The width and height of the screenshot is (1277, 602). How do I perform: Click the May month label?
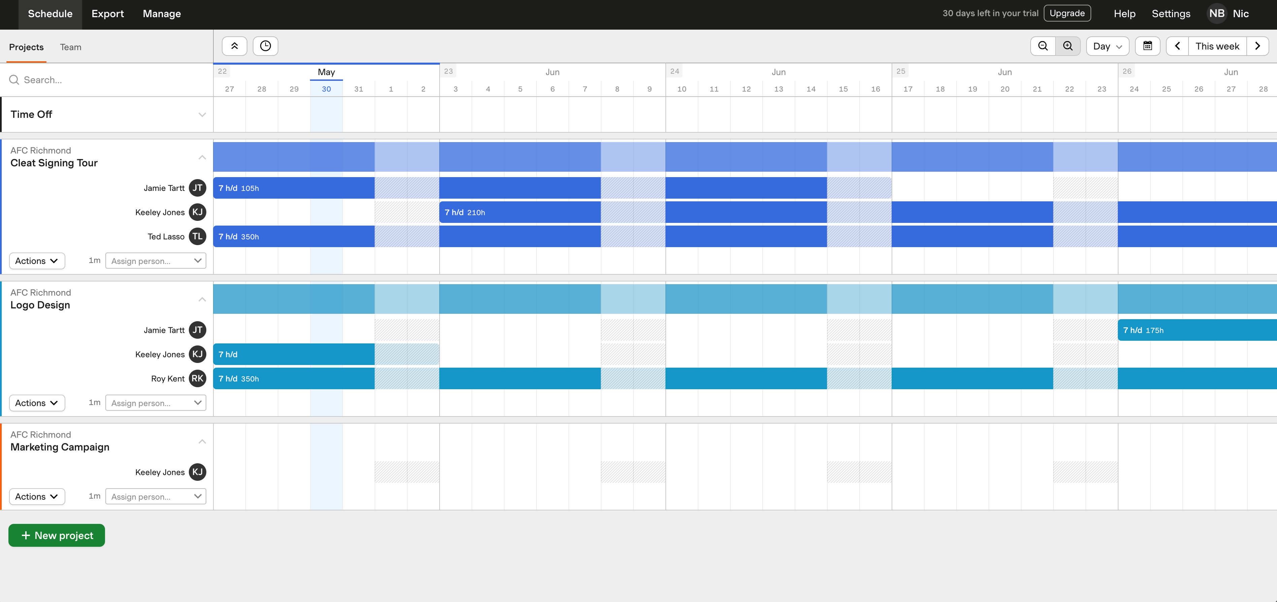(326, 72)
